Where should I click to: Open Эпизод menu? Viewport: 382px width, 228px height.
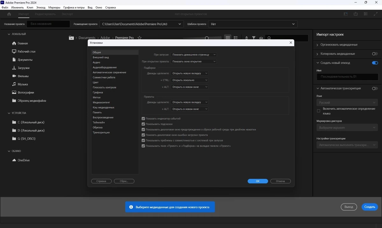click(x=41, y=7)
